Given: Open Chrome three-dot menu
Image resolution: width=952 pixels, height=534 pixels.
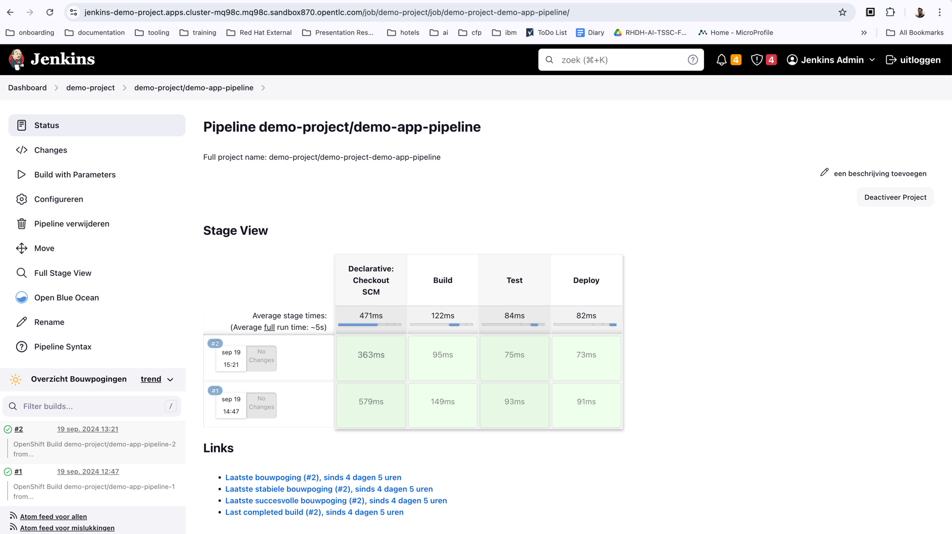Looking at the screenshot, I should click(x=940, y=12).
